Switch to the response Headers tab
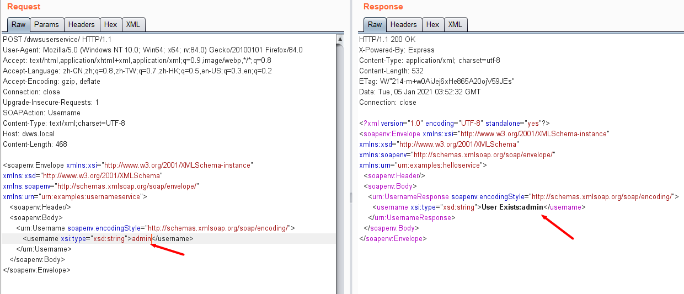 403,24
